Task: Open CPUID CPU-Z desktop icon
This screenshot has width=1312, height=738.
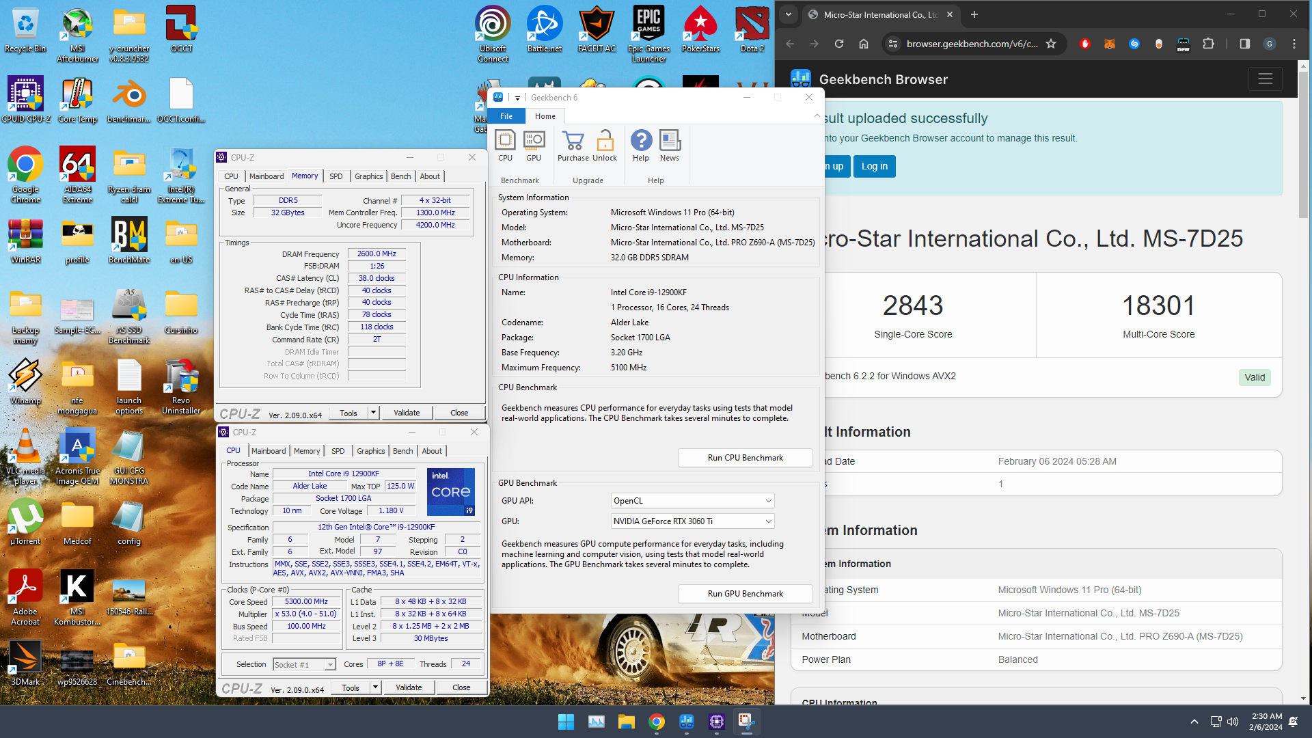Action: point(25,100)
